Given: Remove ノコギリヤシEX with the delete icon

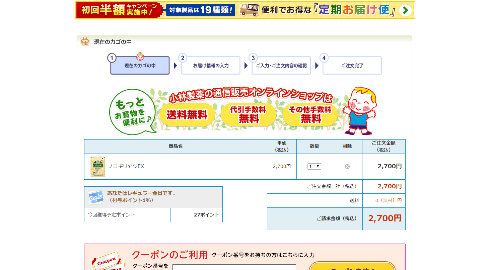Looking at the screenshot, I should (347, 166).
